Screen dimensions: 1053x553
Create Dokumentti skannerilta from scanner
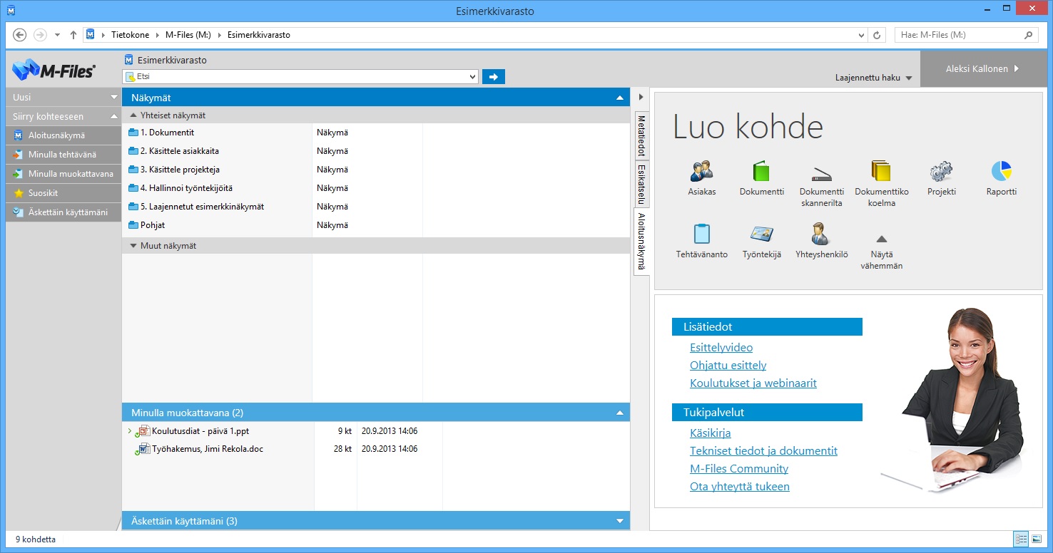click(x=821, y=185)
